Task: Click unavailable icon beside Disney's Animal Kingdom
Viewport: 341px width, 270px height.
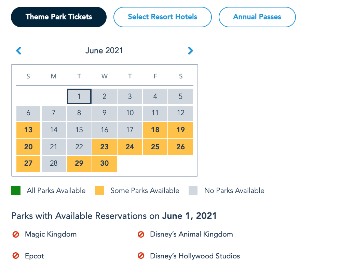Action: point(141,235)
